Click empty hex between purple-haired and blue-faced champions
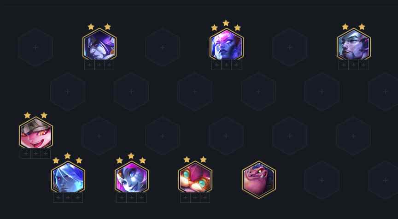The height and width of the screenshot is (219, 398). (x=163, y=47)
